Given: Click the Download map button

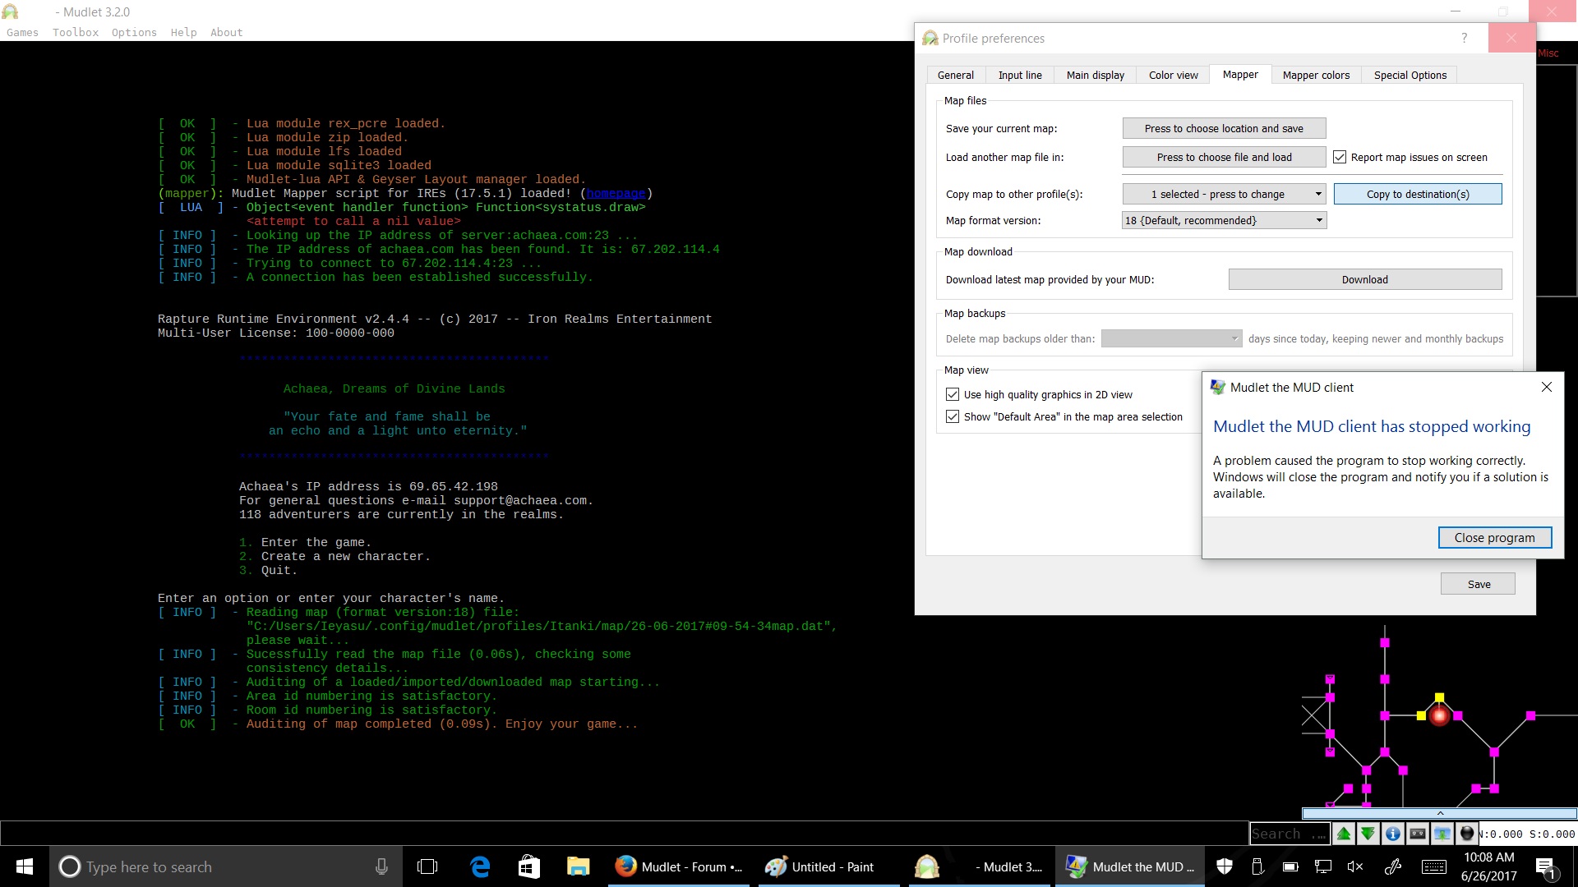Looking at the screenshot, I should point(1365,279).
